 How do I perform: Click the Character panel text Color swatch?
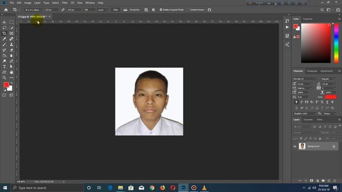coord(330,97)
